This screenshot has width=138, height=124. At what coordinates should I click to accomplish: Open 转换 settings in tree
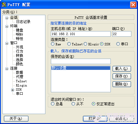19,56
